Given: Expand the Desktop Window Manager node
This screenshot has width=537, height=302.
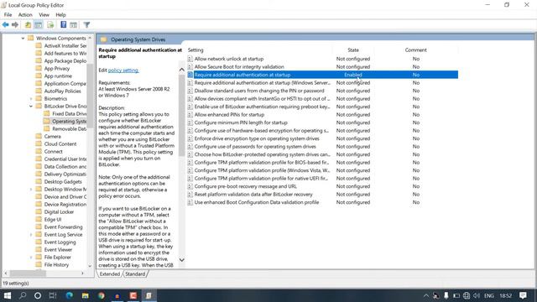Looking at the screenshot, I should pos(31,190).
